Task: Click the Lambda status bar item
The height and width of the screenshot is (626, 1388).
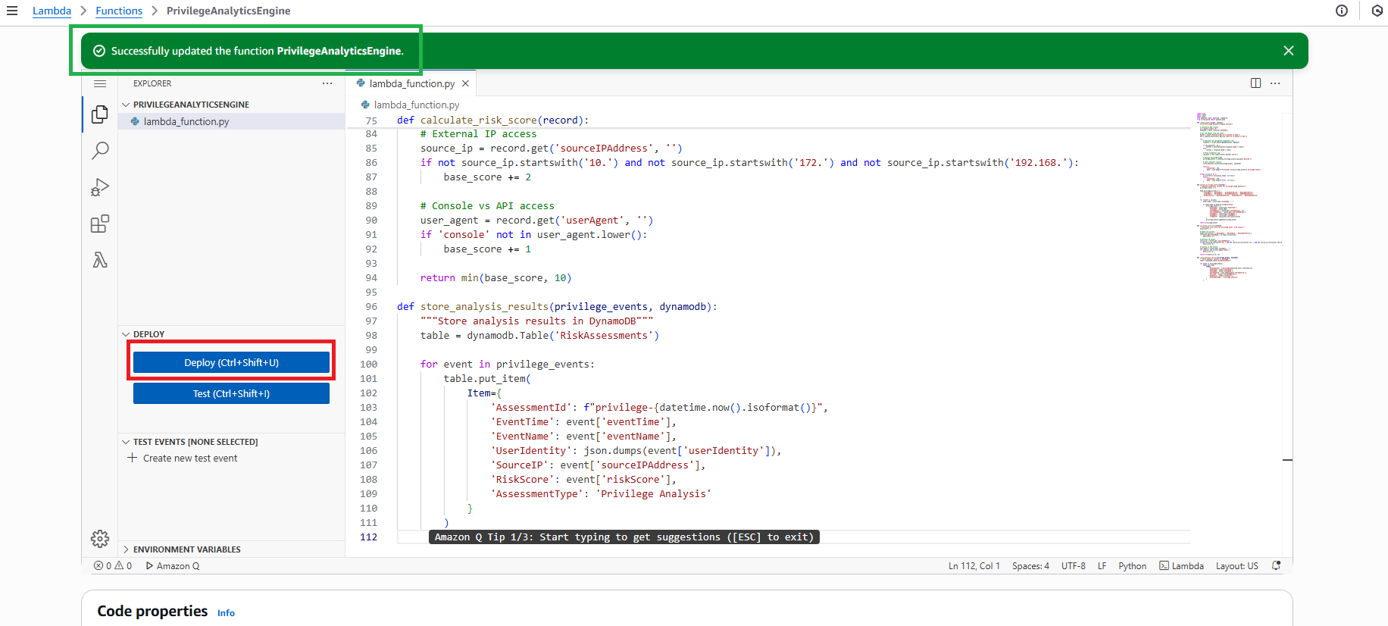Action: [1182, 566]
